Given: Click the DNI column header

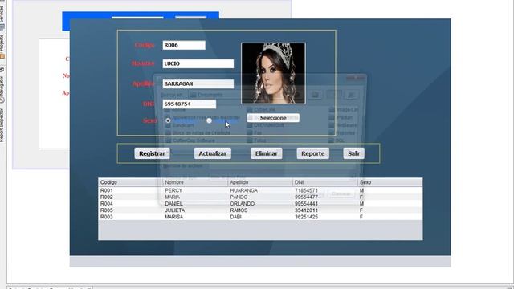Looking at the screenshot, I should coord(325,182).
